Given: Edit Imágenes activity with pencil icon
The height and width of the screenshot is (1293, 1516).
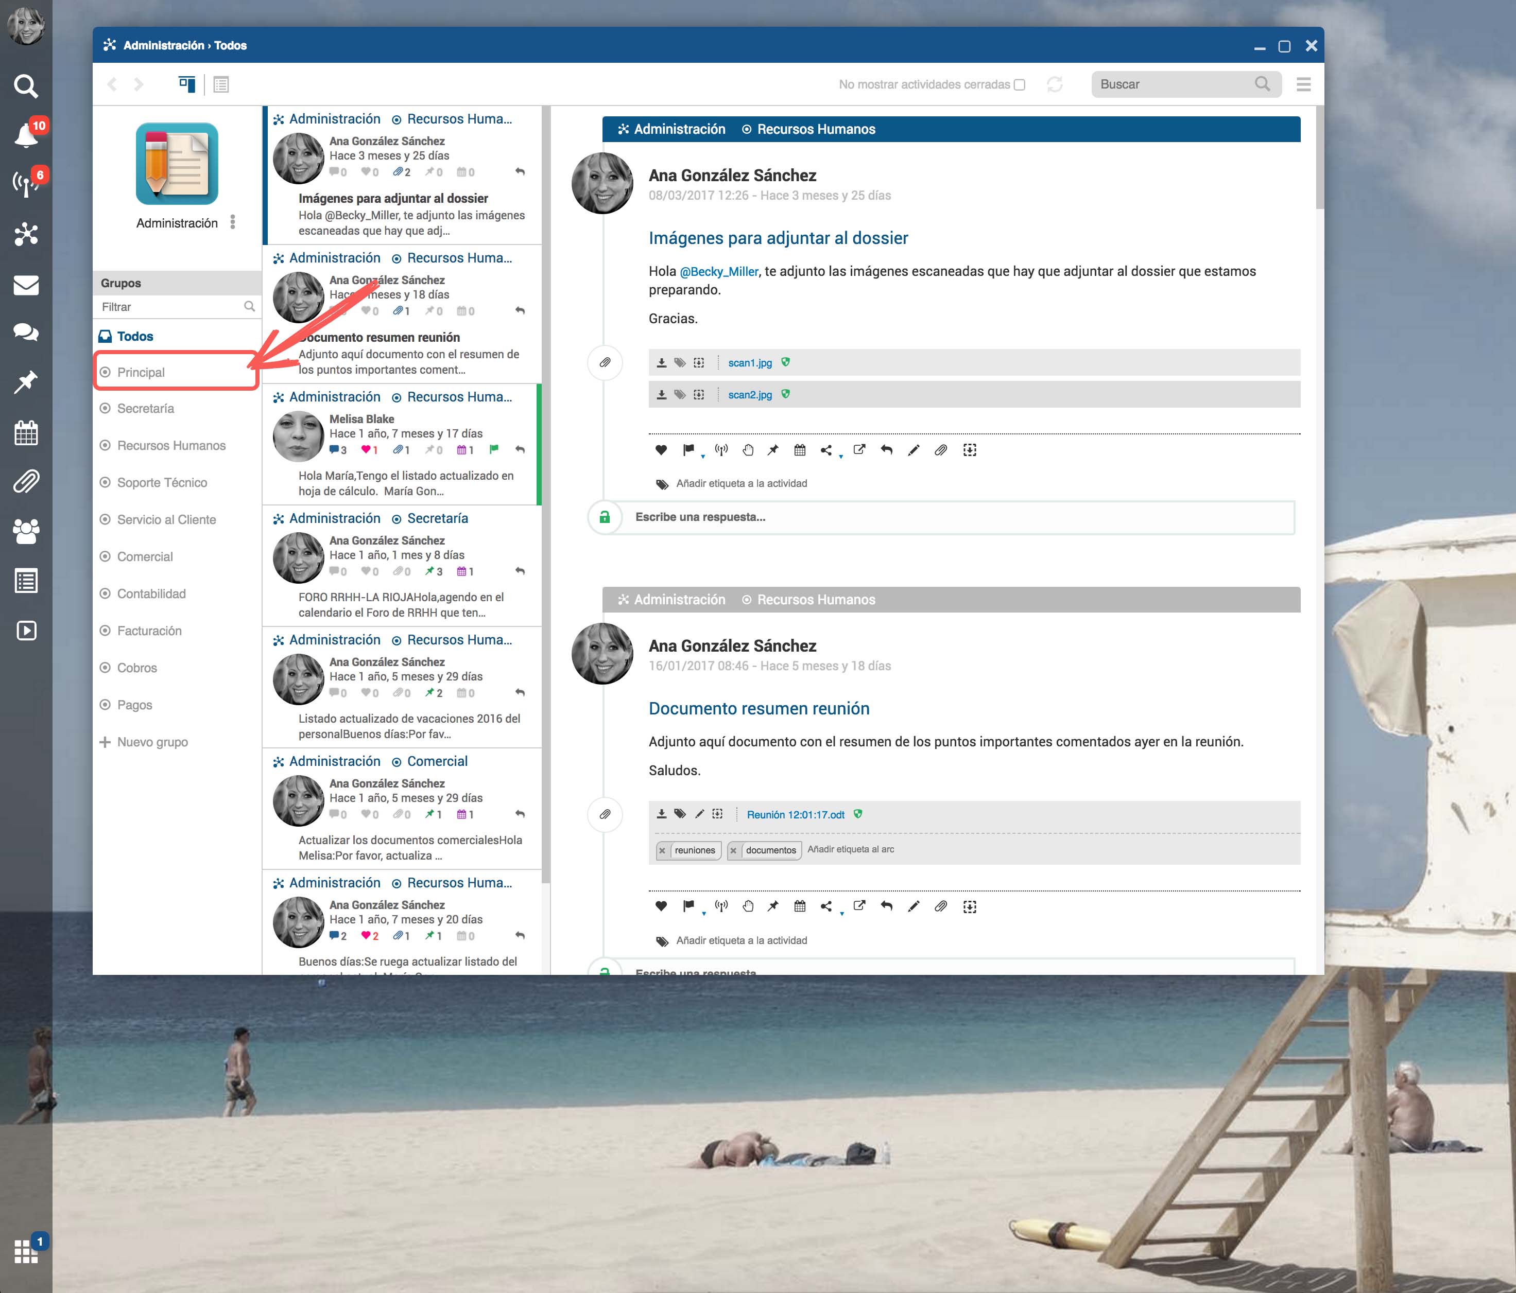Looking at the screenshot, I should [x=913, y=450].
